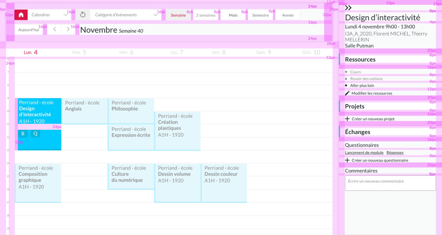The width and height of the screenshot is (442, 235).
Task: Switch to the Année view
Action: click(x=288, y=15)
